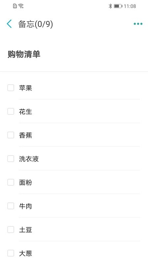Select the 购物清单 title text

pos(24,54)
